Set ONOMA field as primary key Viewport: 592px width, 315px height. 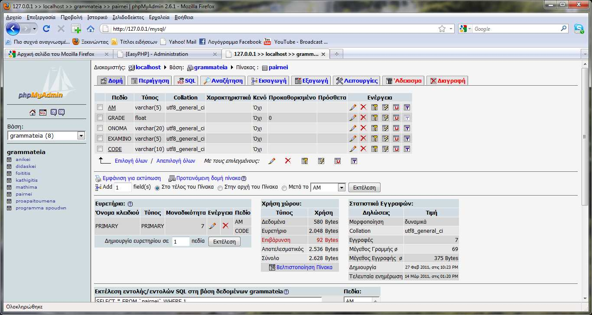coord(374,128)
